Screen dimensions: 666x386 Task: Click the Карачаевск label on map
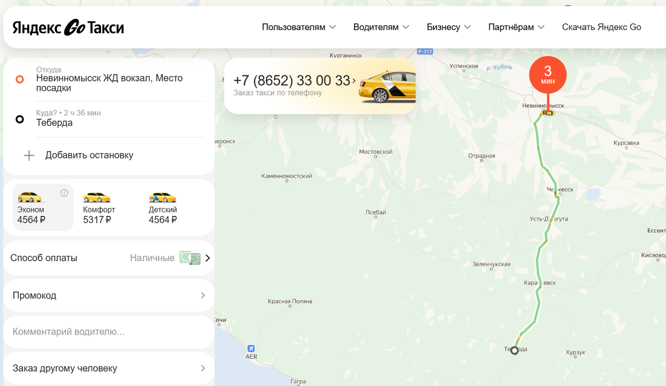540,283
